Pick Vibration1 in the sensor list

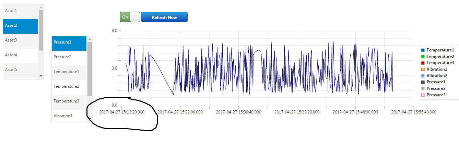[69, 116]
